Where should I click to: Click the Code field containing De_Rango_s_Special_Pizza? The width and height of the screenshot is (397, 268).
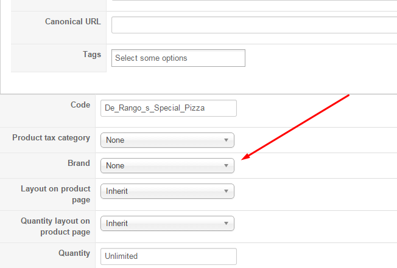point(168,108)
